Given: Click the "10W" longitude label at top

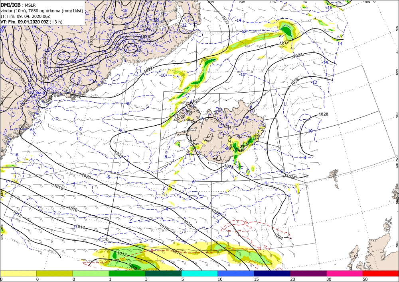Looking at the screenshot, I should click(273, 2).
